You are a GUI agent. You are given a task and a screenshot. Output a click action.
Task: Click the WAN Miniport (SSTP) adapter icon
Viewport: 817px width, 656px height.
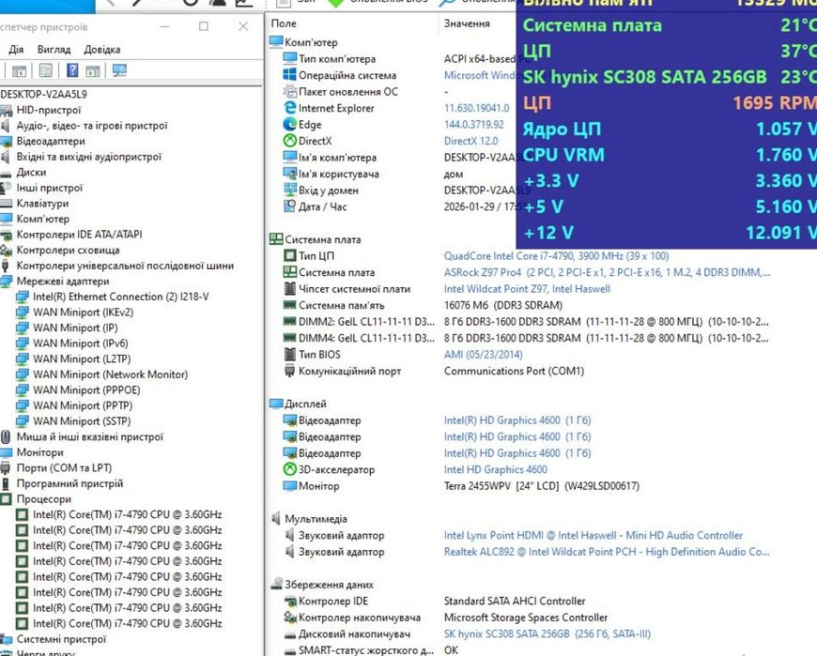pos(22,421)
